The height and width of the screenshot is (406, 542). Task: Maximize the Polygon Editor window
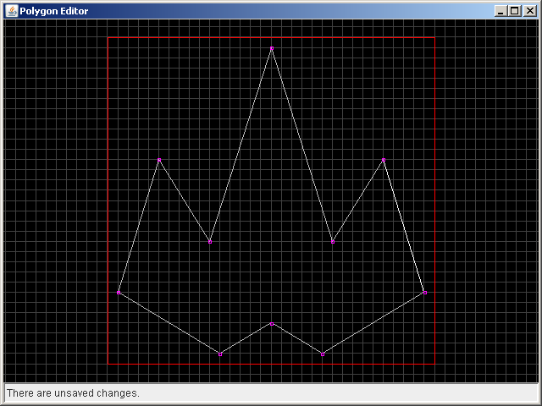coord(514,11)
